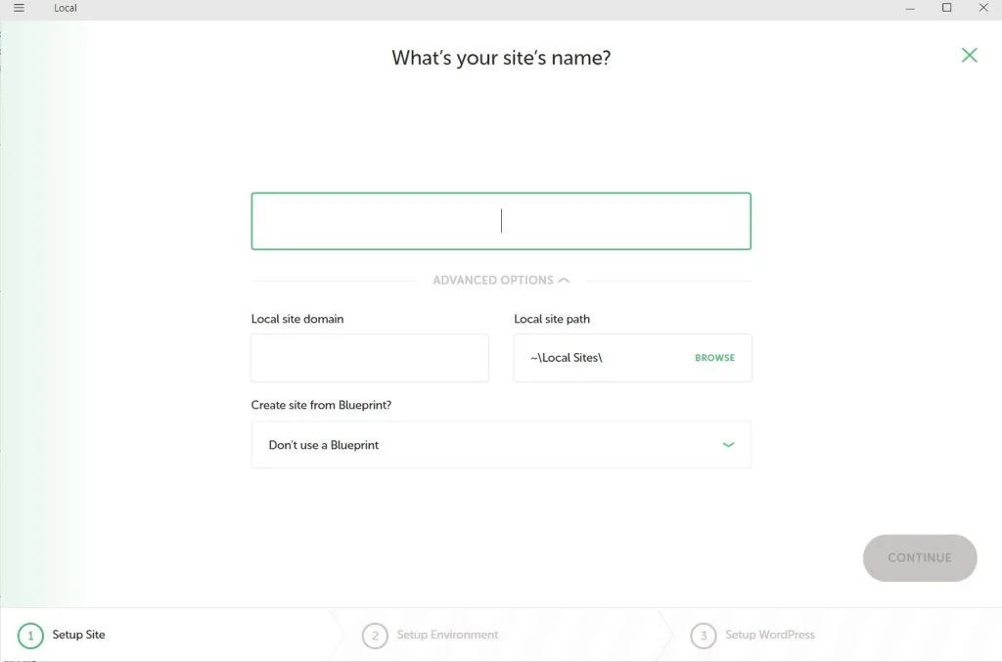
Task: Select the Setup Site step
Action: click(x=78, y=636)
